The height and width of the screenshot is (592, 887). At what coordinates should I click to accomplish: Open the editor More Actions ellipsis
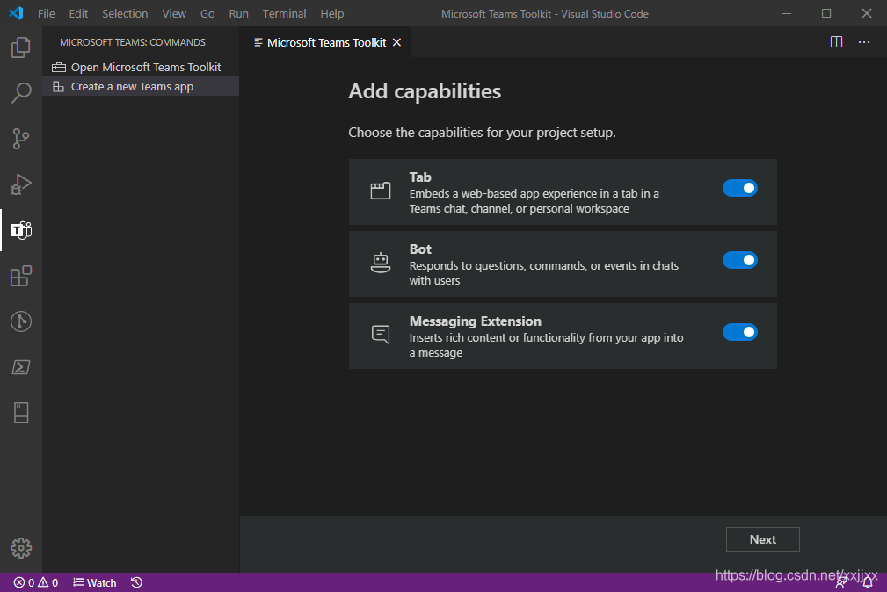pos(864,42)
